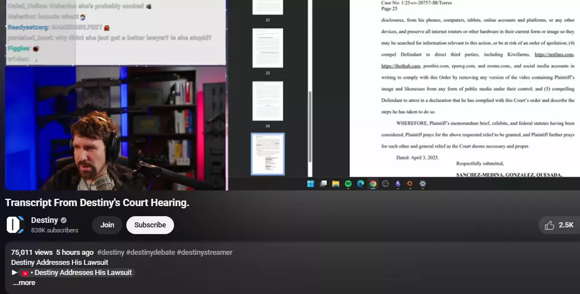This screenshot has width=580, height=294.
Task: Open Windows Start icon in video taskbar
Action: (x=310, y=184)
